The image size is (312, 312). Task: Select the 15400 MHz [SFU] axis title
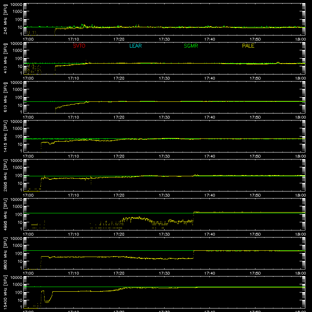pos(5,292)
